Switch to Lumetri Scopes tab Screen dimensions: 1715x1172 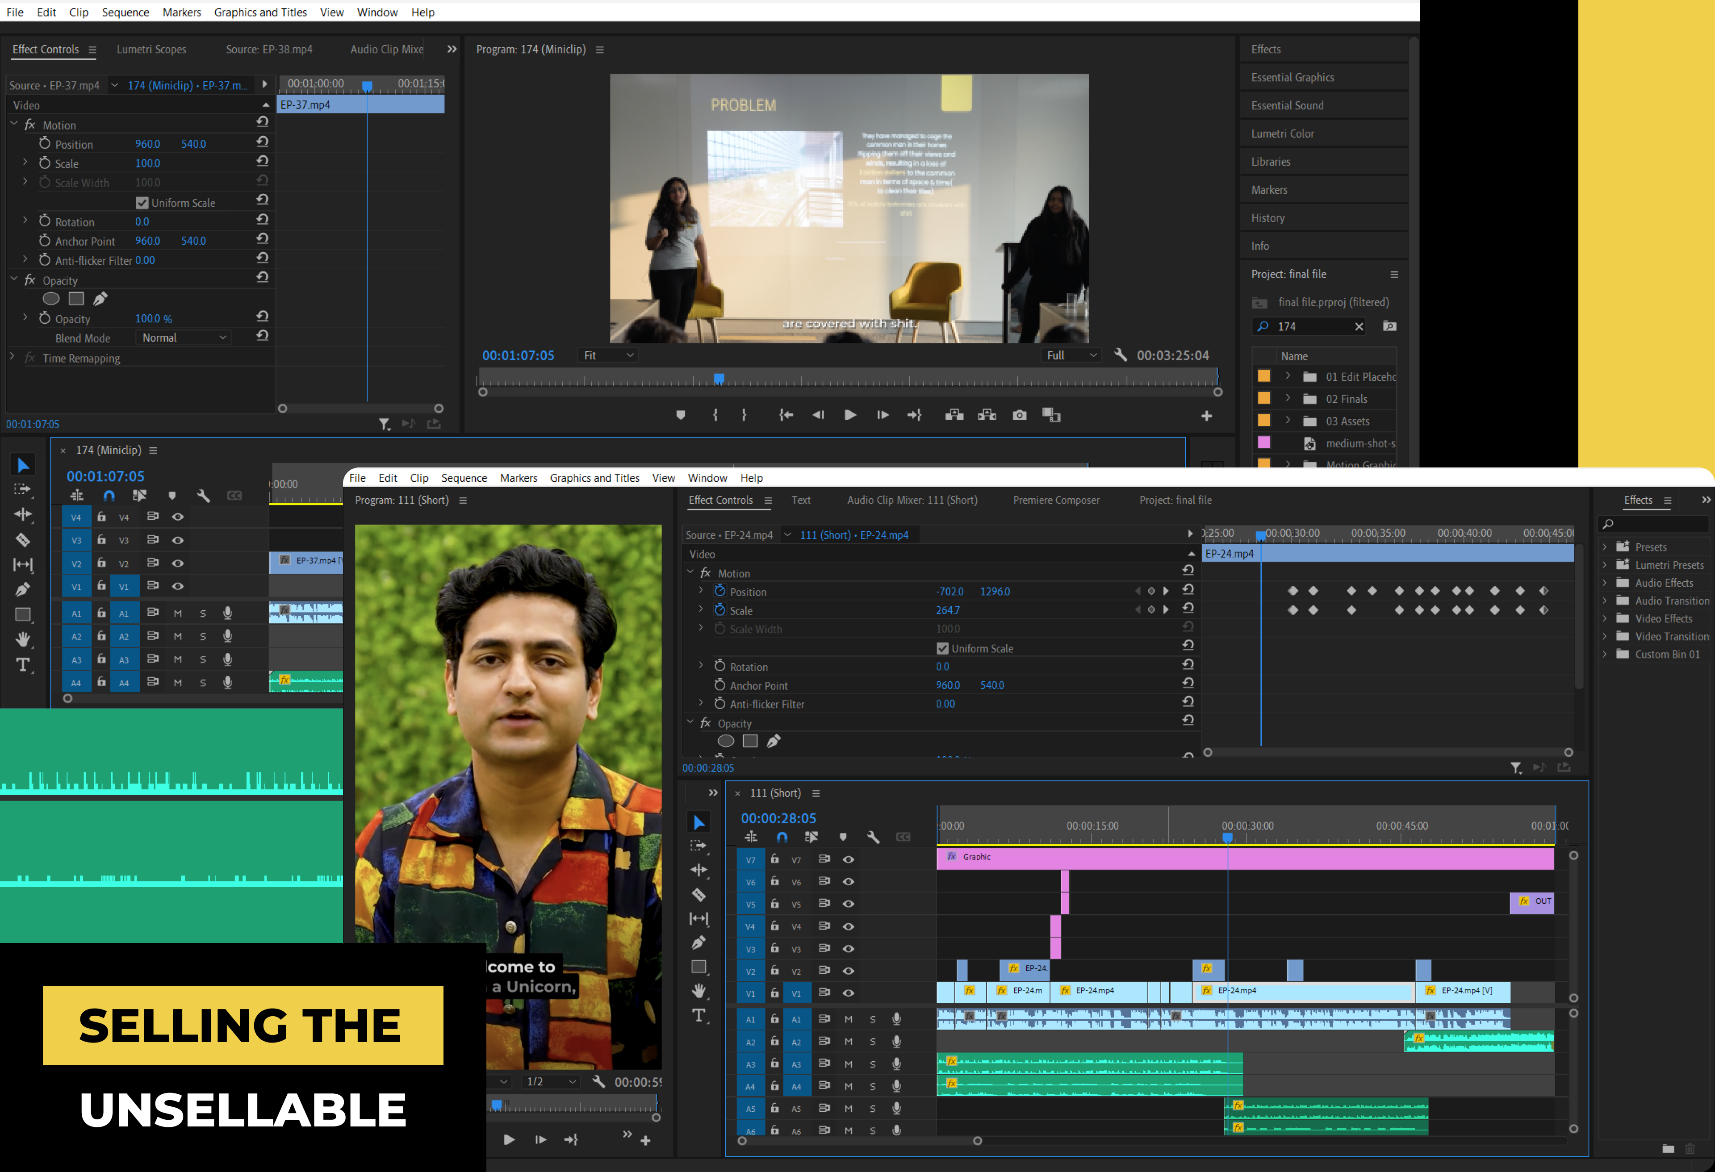pyautogui.click(x=151, y=50)
